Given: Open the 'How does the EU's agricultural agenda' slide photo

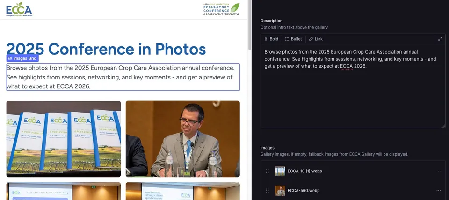Looking at the screenshot, I should click(183, 191).
